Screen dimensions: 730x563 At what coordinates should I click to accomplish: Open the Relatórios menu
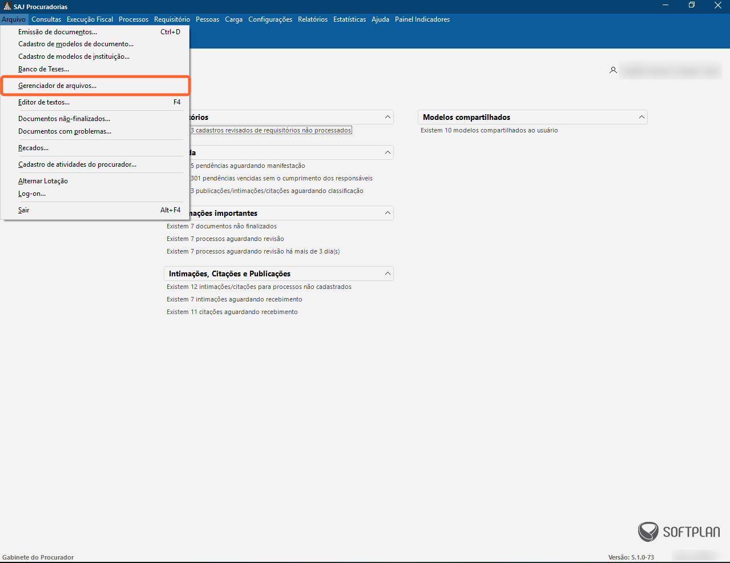point(312,19)
